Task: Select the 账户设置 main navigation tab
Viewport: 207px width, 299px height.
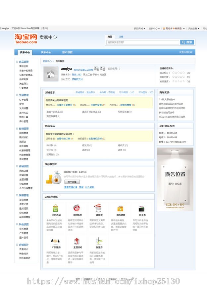Action: (67, 52)
